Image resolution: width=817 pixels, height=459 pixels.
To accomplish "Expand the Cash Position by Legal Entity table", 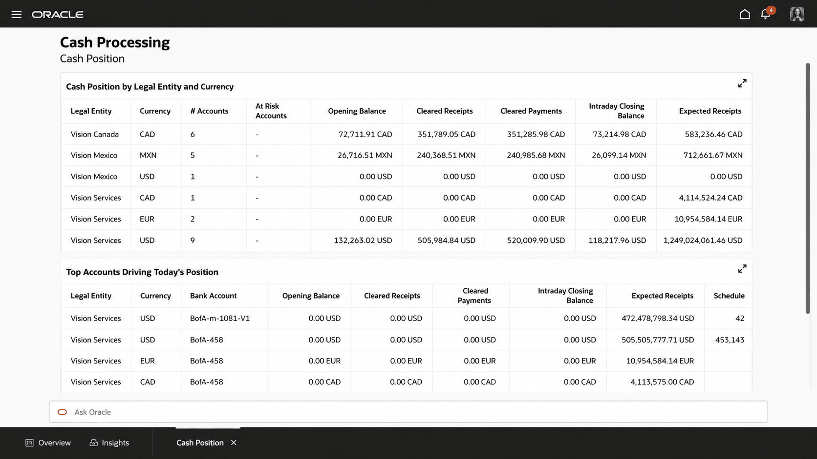I will [742, 83].
